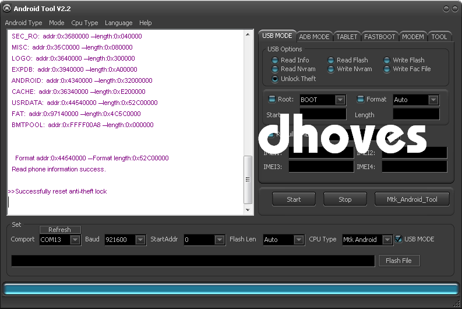Open the Comport COM13 dropdown
This screenshot has height=309, width=462.
[75, 240]
